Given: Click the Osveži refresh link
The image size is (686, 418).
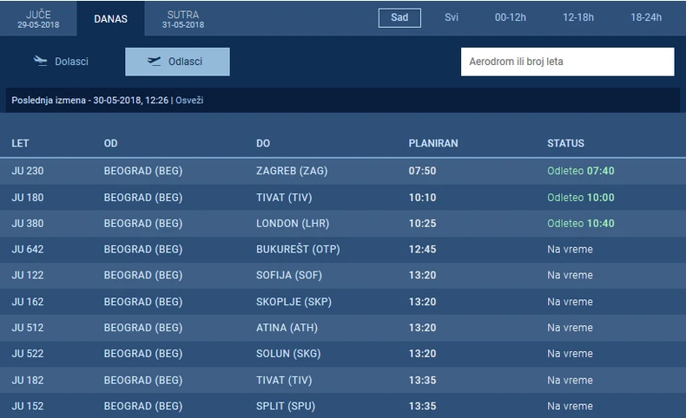Looking at the screenshot, I should 189,100.
